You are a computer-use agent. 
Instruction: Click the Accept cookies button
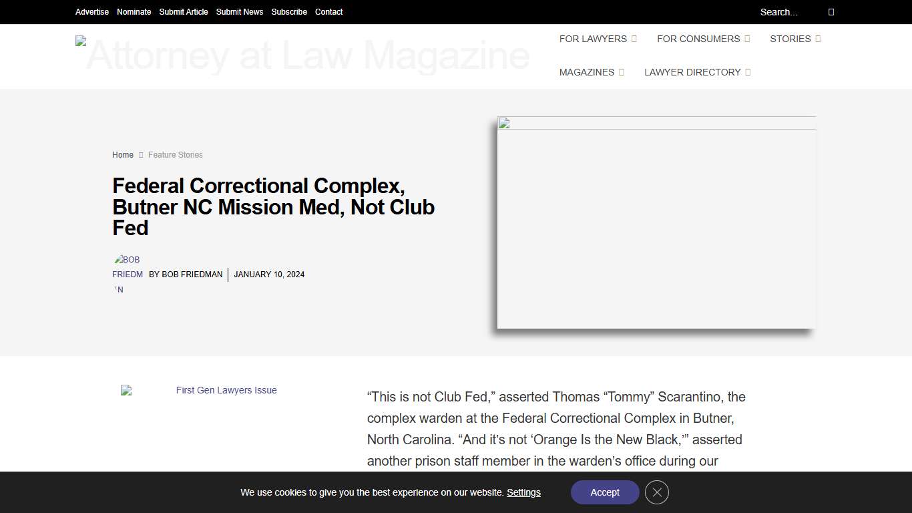tap(604, 492)
